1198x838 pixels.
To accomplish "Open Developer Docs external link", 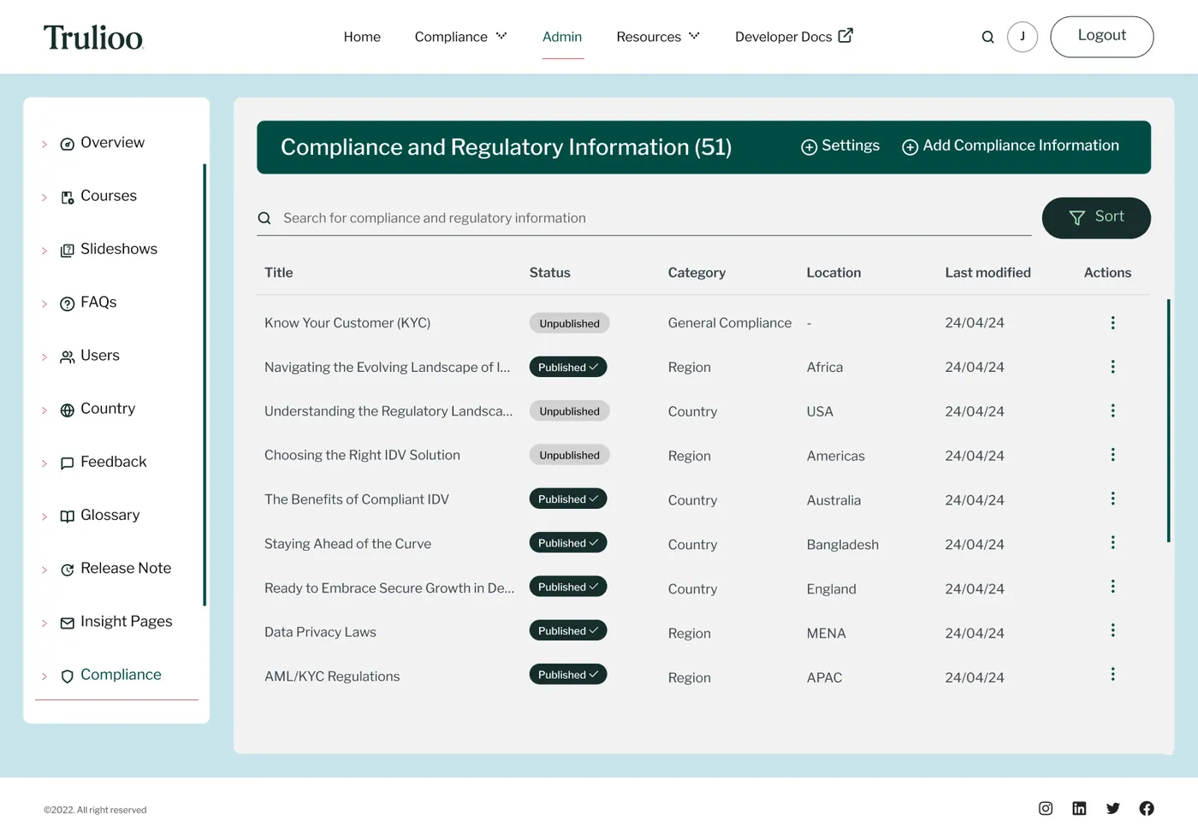I will (x=794, y=37).
